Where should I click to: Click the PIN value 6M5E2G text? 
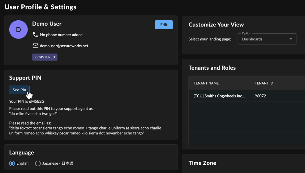click(37, 101)
